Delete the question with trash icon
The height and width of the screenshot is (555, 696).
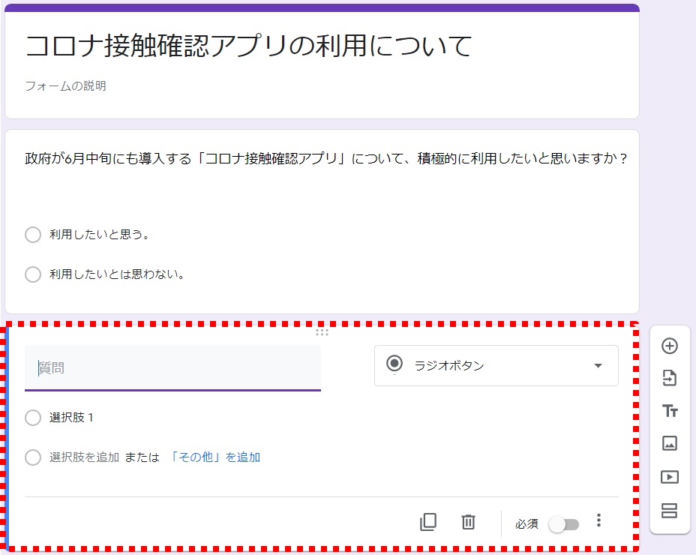468,522
